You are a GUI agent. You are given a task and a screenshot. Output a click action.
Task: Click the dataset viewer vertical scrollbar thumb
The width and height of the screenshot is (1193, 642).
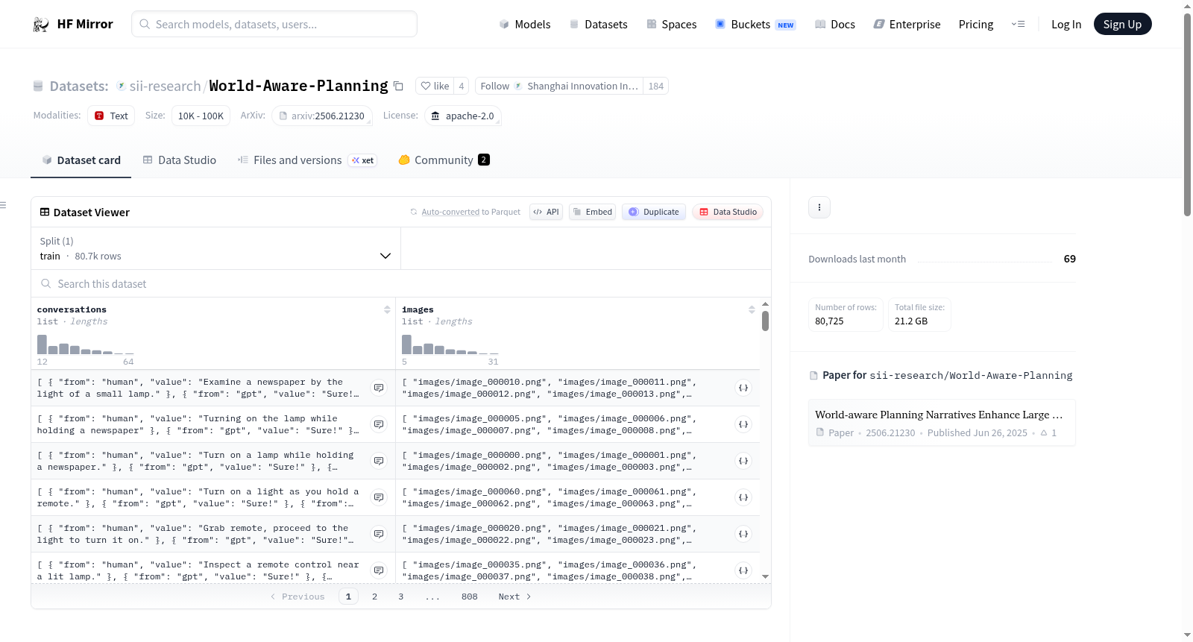click(765, 321)
